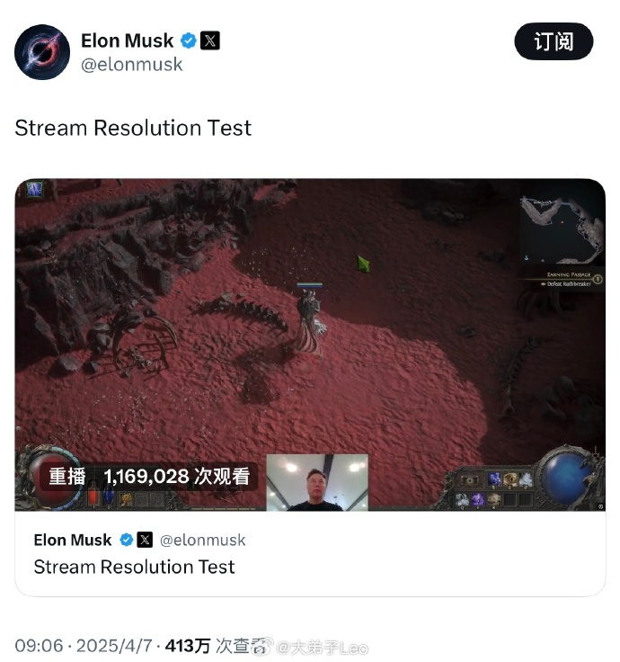This screenshot has width=620, height=662.
Task: Open the quoted post text Stream Resolution Test
Action: pos(134,567)
